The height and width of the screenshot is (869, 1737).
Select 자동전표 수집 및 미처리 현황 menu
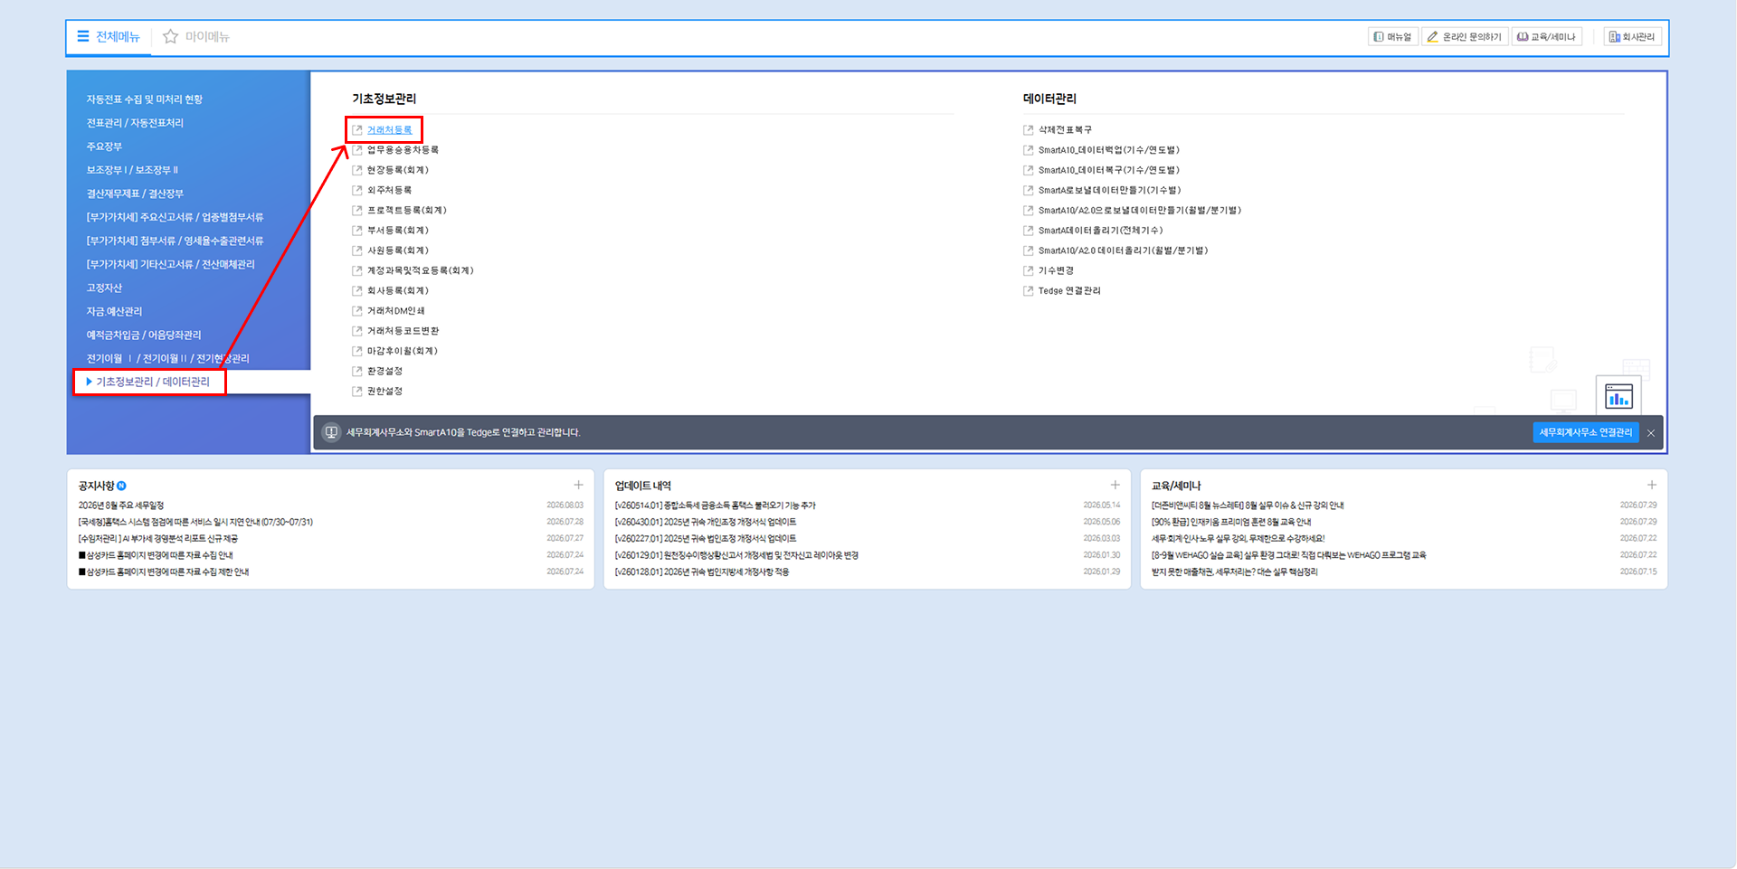[x=145, y=99]
